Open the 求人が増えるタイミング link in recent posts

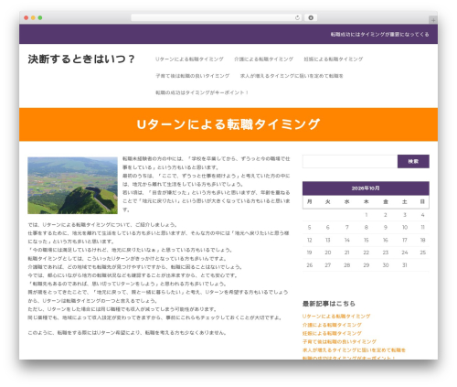[x=354, y=350]
